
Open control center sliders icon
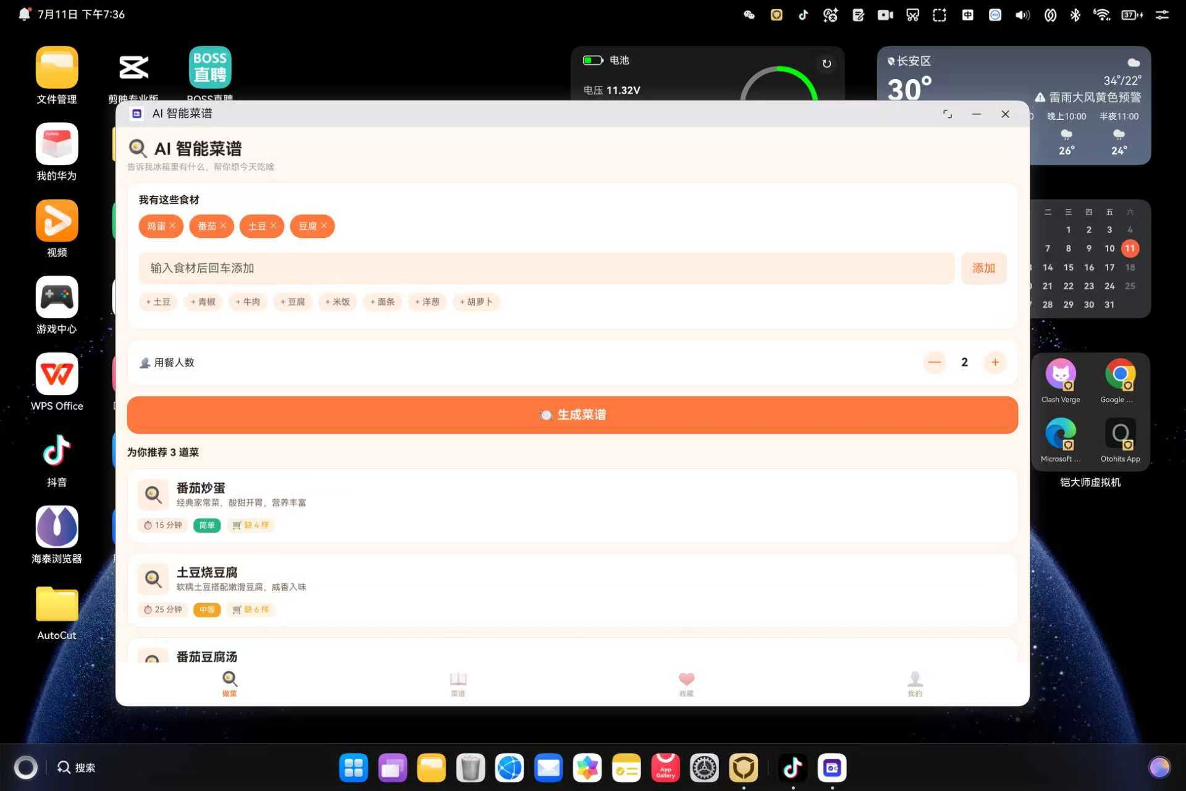pyautogui.click(x=1162, y=15)
